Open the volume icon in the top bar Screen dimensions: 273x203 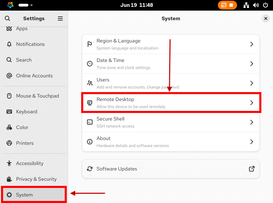[256, 5]
